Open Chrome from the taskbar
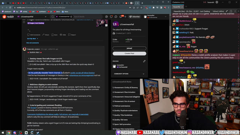 9,133
